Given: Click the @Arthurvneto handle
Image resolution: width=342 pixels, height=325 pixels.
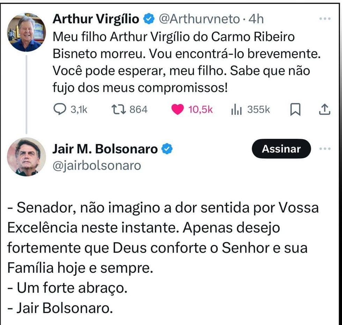Looking at the screenshot, I should (199, 19).
